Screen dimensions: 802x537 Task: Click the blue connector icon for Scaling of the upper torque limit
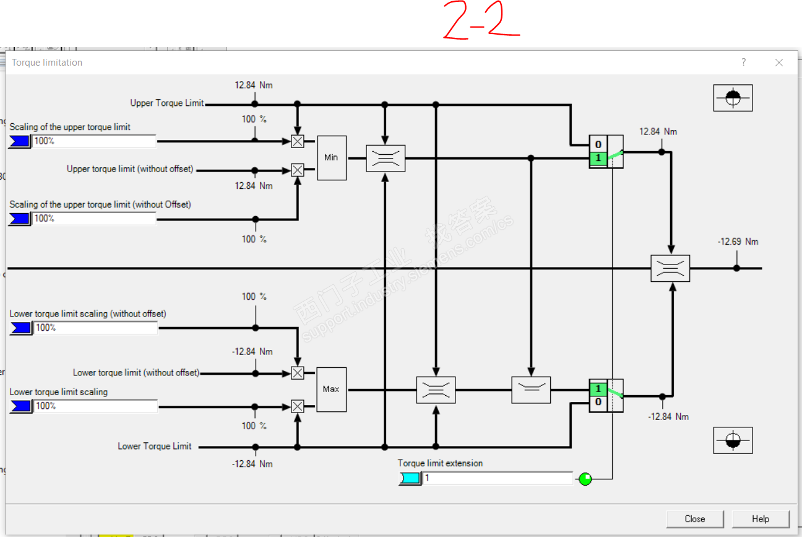point(19,141)
